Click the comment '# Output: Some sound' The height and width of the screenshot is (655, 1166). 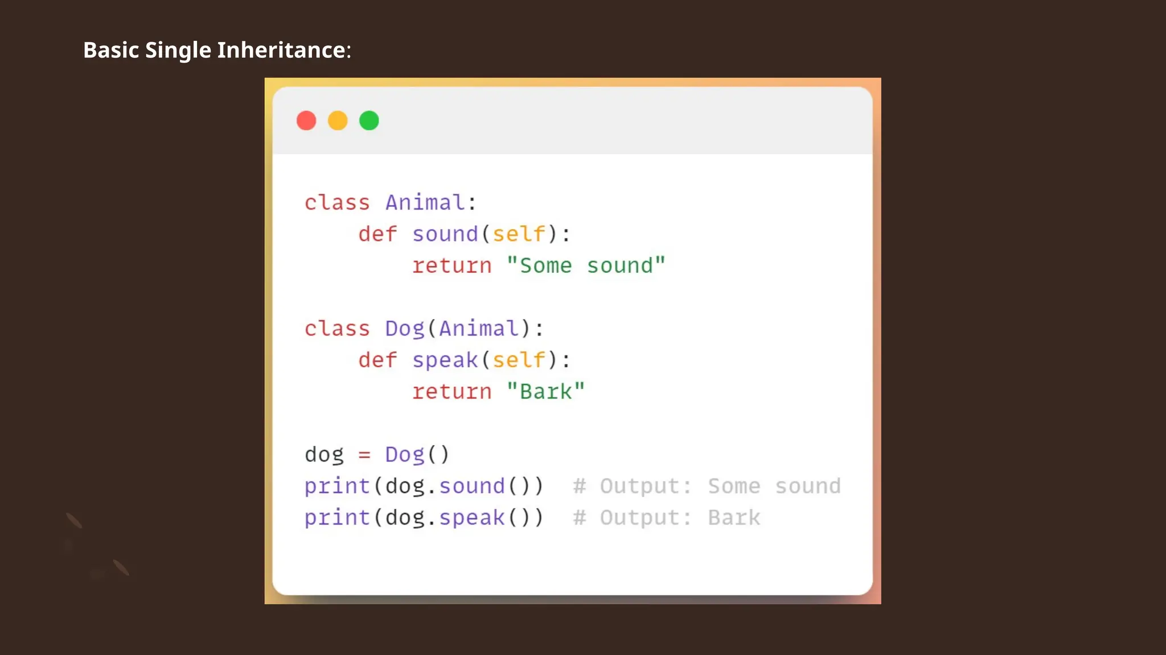click(707, 486)
